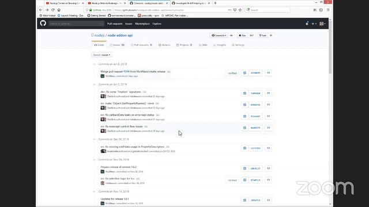This screenshot has height=207, width=369.
Task: Open the 'Updates for release 1.6.1' commit
Action: point(115,199)
